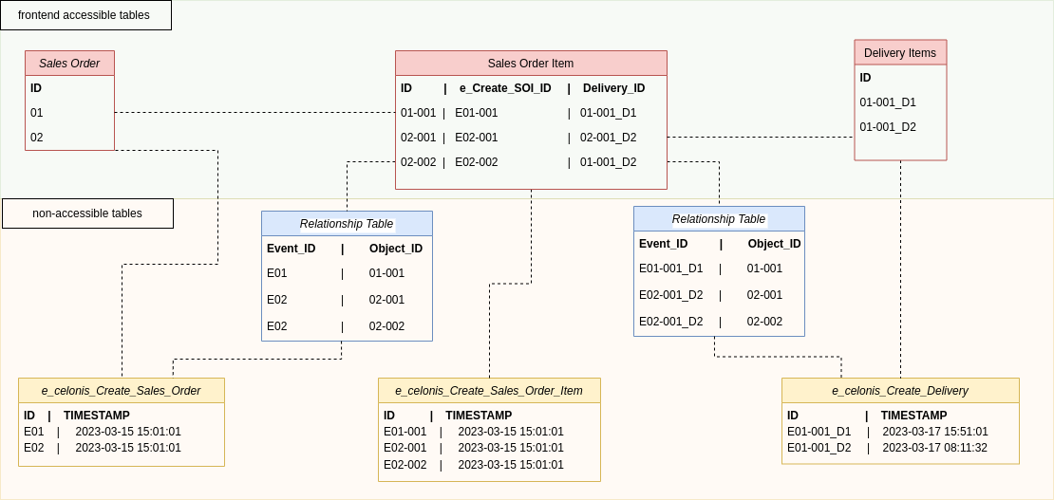Viewport: 1054px width, 500px height.
Task: Click the 02-001_D2 Delivery_ID in Sales Order Item
Action: coord(609,138)
